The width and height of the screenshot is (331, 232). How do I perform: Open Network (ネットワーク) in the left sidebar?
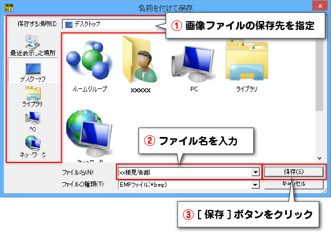point(33,146)
